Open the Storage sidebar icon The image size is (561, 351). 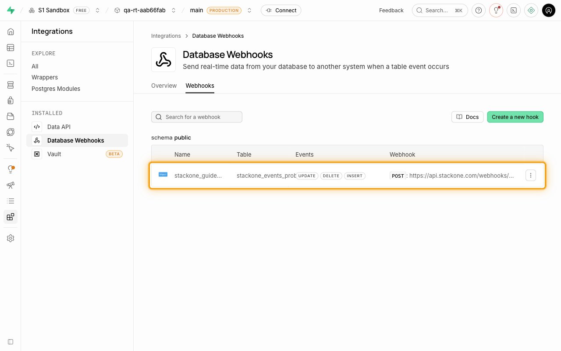coord(11,116)
